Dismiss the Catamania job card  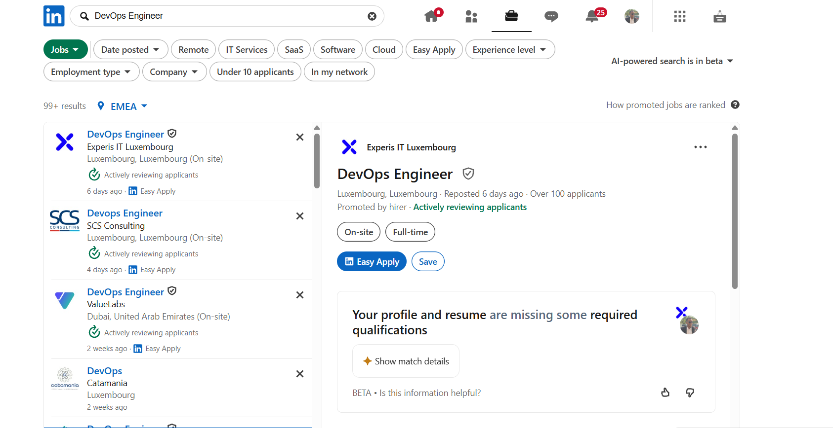coord(300,374)
